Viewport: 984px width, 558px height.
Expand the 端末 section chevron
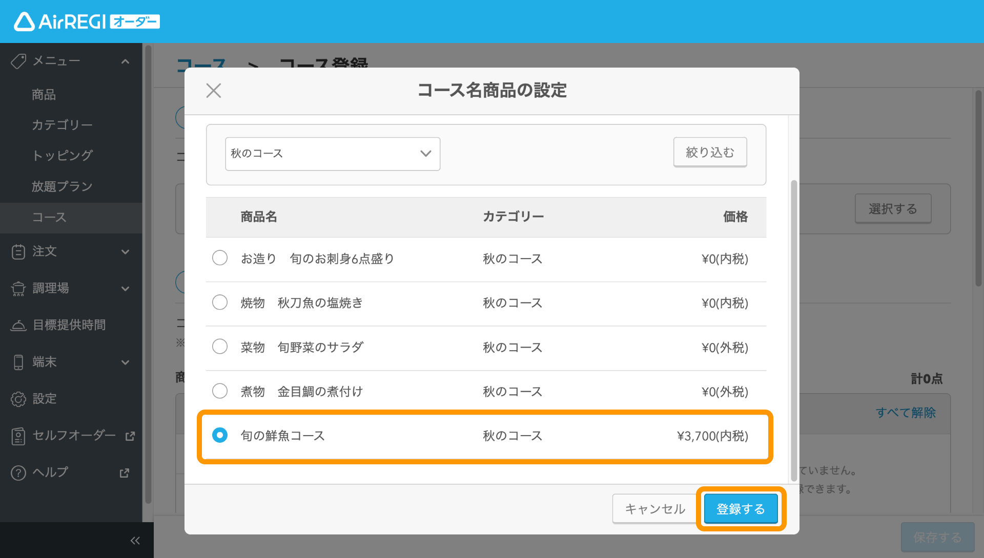pos(125,362)
